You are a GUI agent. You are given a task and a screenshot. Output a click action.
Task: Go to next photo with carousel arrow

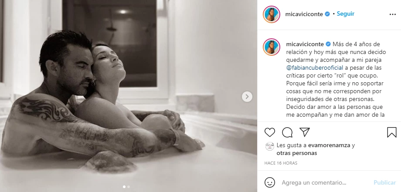[x=247, y=97]
